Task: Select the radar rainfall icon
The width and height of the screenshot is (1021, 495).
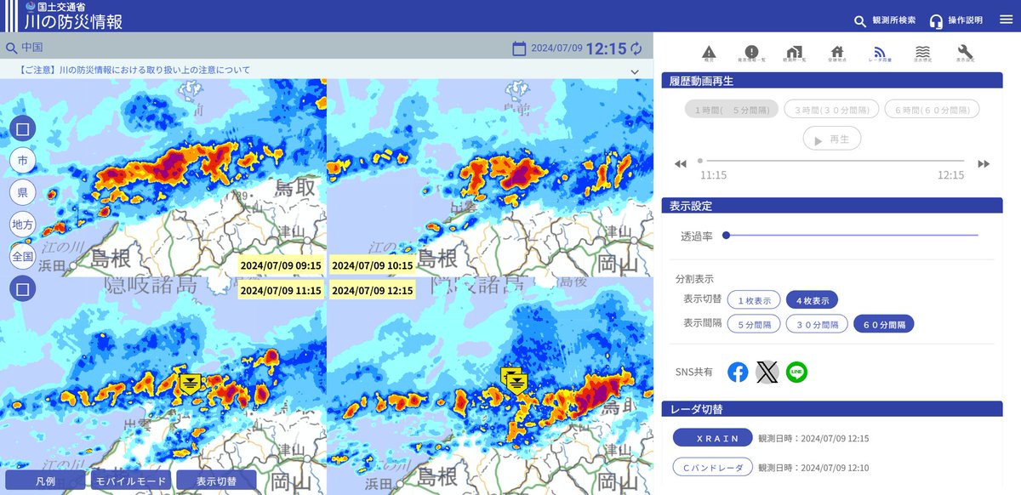Action: pyautogui.click(x=880, y=54)
